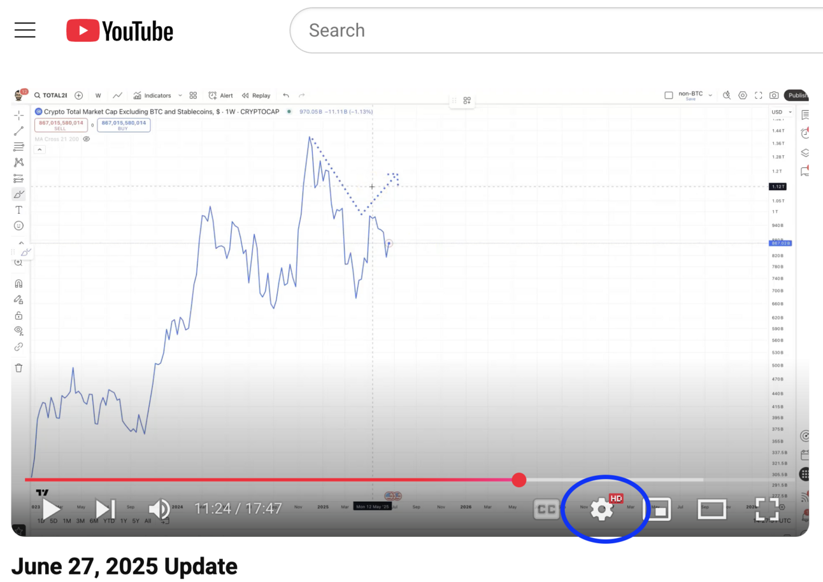Viewport: 823px width, 582px height.
Task: Toggle MA Cross indicator visibility eye
Action: point(87,139)
